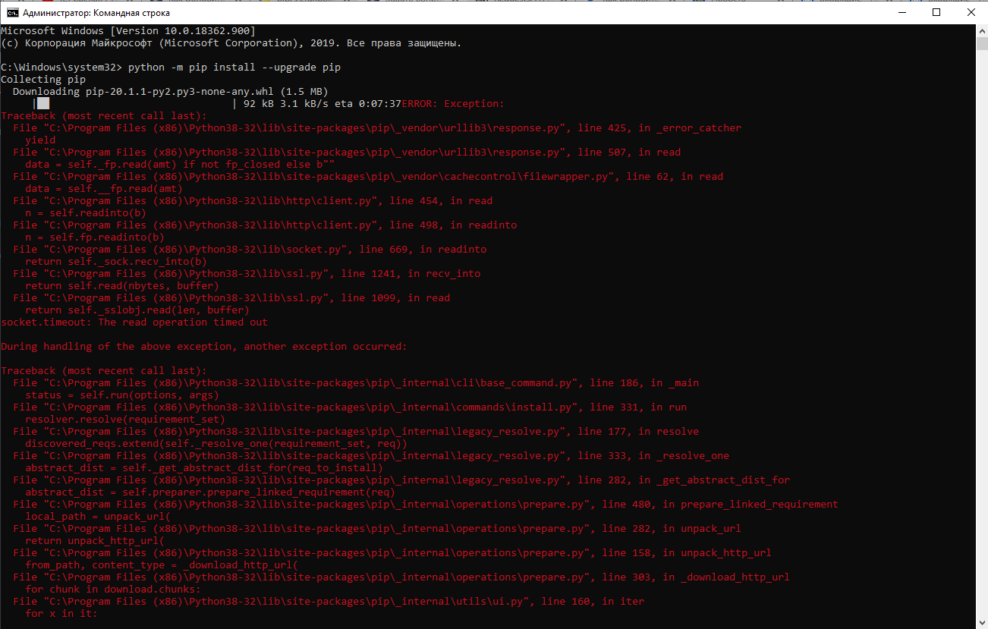
Task: Click the response.py line 425 traceback entry
Action: [x=377, y=128]
